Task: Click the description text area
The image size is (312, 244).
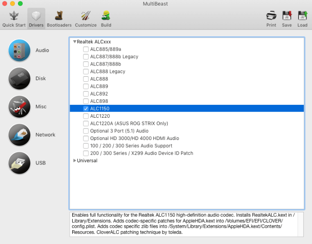Action: [x=186, y=223]
